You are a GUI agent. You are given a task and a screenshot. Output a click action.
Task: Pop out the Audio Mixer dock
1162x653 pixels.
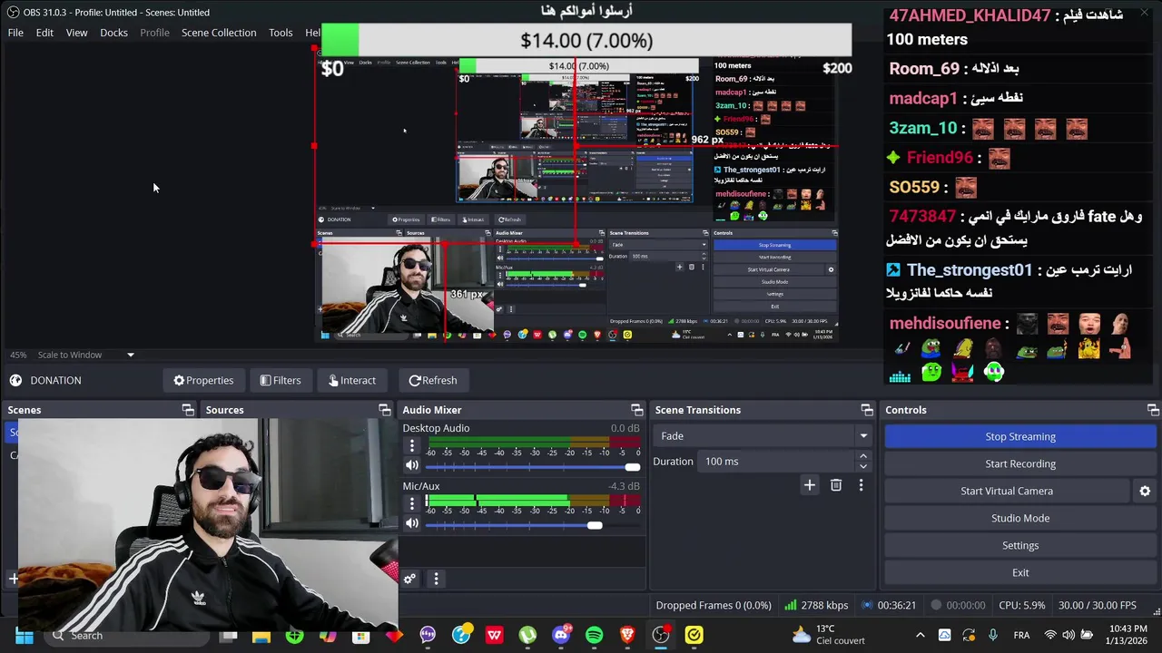pos(637,410)
